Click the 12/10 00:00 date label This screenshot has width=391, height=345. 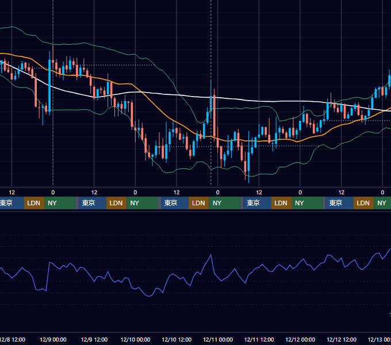coord(135,339)
